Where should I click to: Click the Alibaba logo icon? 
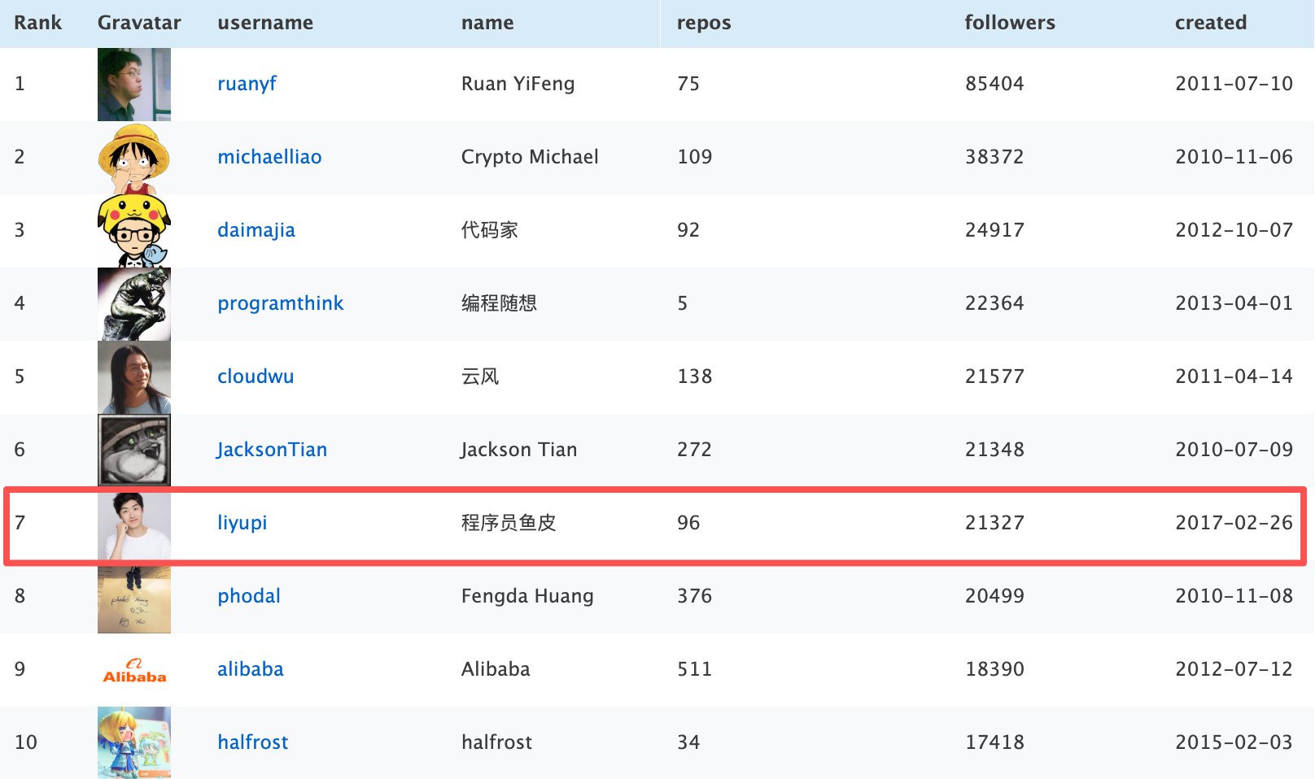134,670
